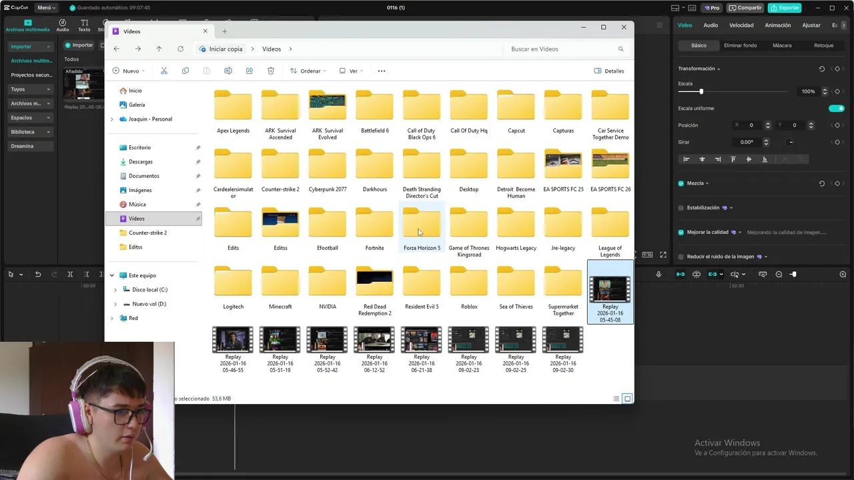The image size is (854, 480).
Task: Click zoom-in plus icon at timeline right end
Action: 843,274
